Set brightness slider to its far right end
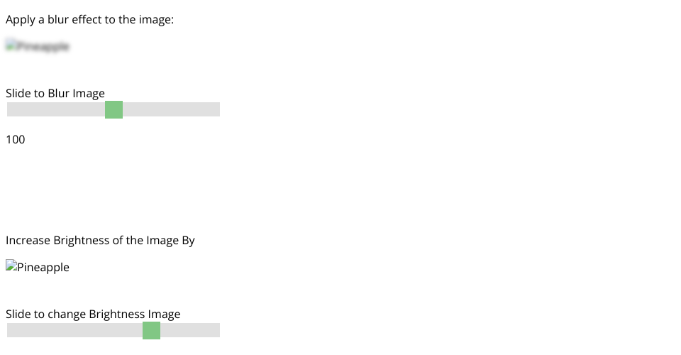Viewport: 681px width, 355px height. pos(218,330)
